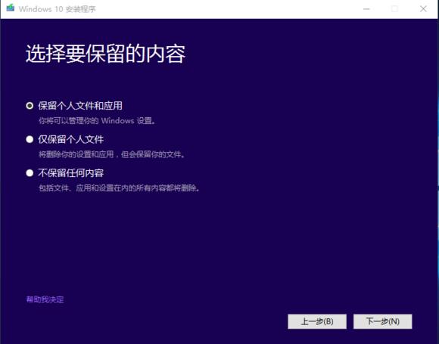
Task: Minimize the Windows 10 安装程序 window
Action: pyautogui.click(x=366, y=9)
